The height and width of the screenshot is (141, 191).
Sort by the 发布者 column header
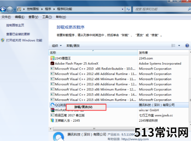163,53
